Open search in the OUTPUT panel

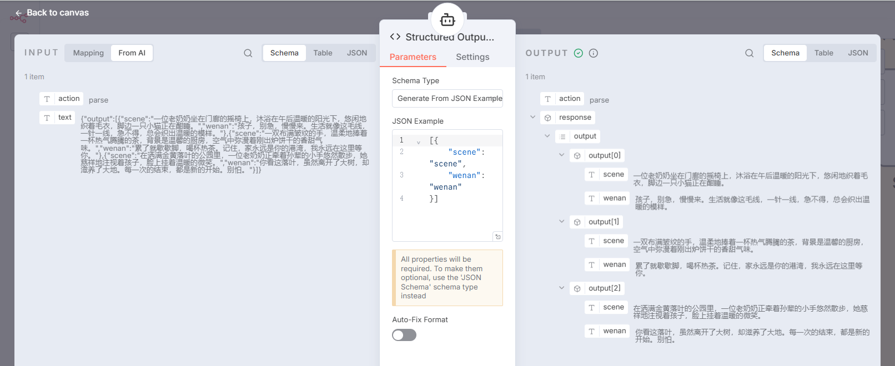coord(749,53)
